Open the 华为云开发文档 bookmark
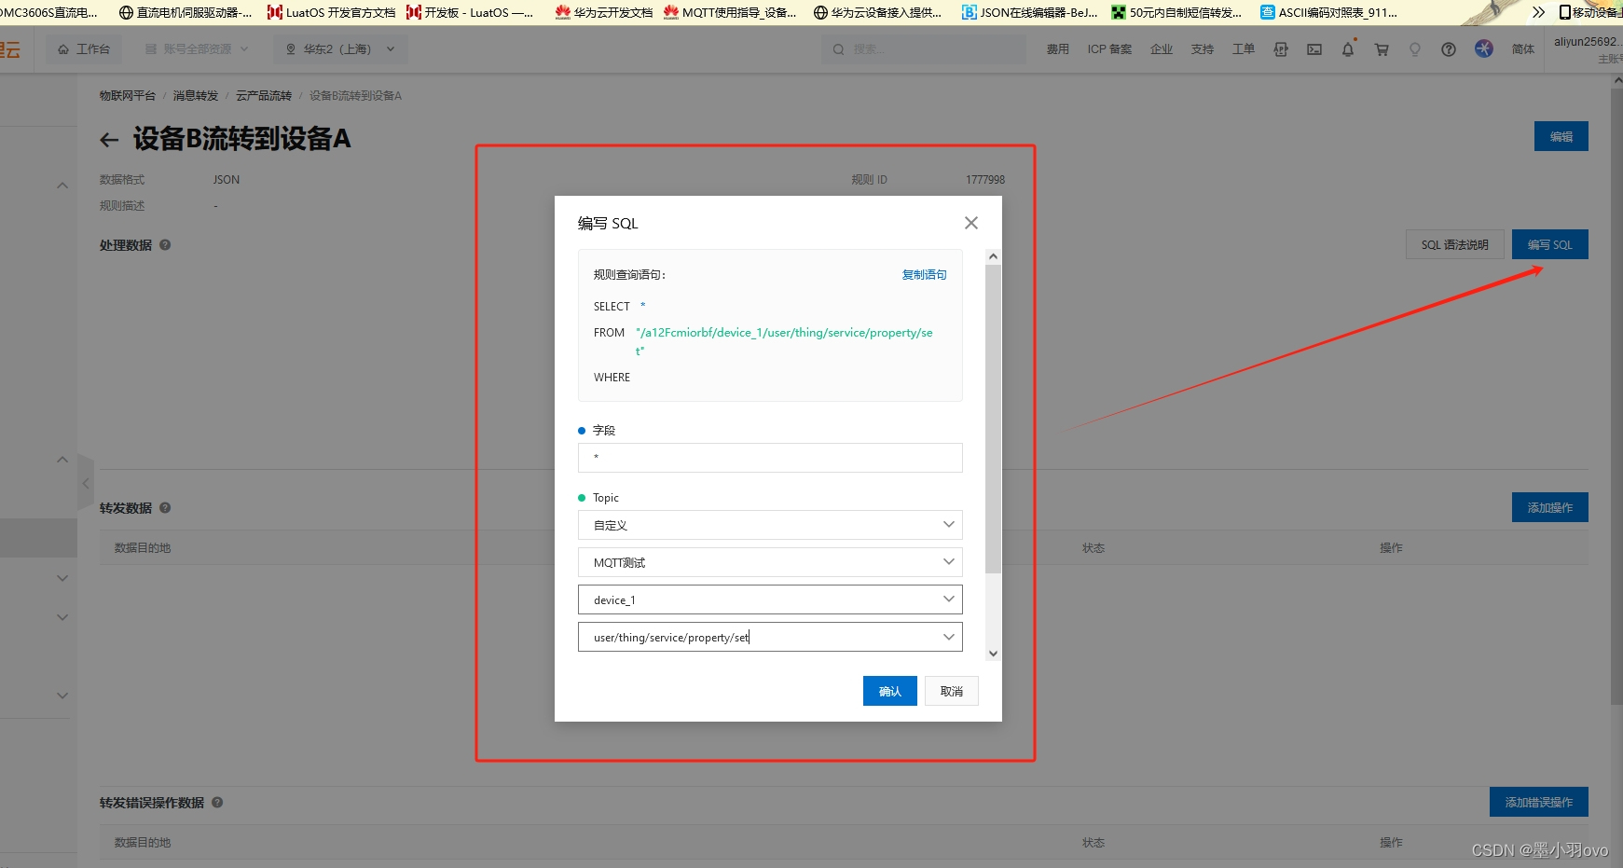The image size is (1623, 868). [604, 12]
